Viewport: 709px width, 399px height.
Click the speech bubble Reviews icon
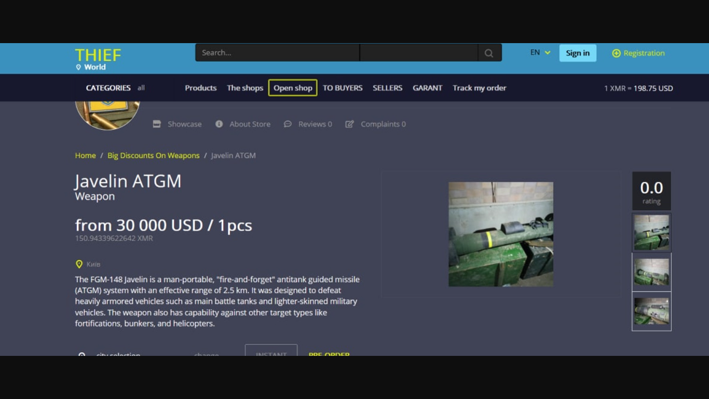tap(288, 124)
